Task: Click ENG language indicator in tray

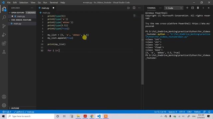Action: click(194, 116)
